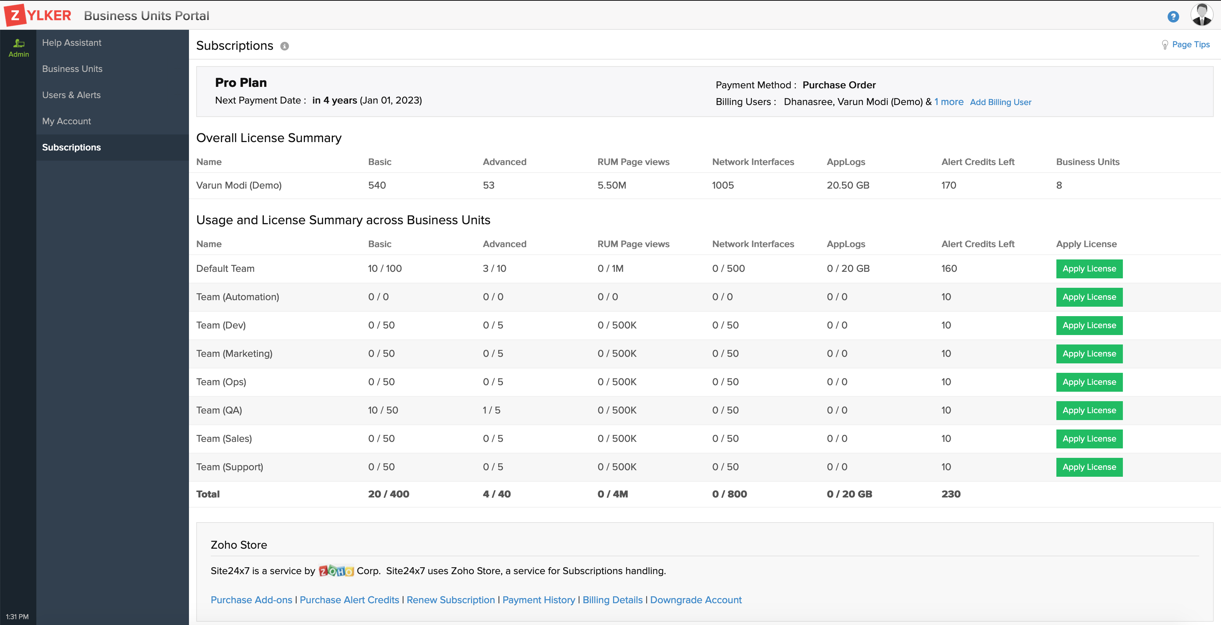Screen dimensions: 1221x625
Task: Go to Business Units menu item
Action: pos(72,69)
